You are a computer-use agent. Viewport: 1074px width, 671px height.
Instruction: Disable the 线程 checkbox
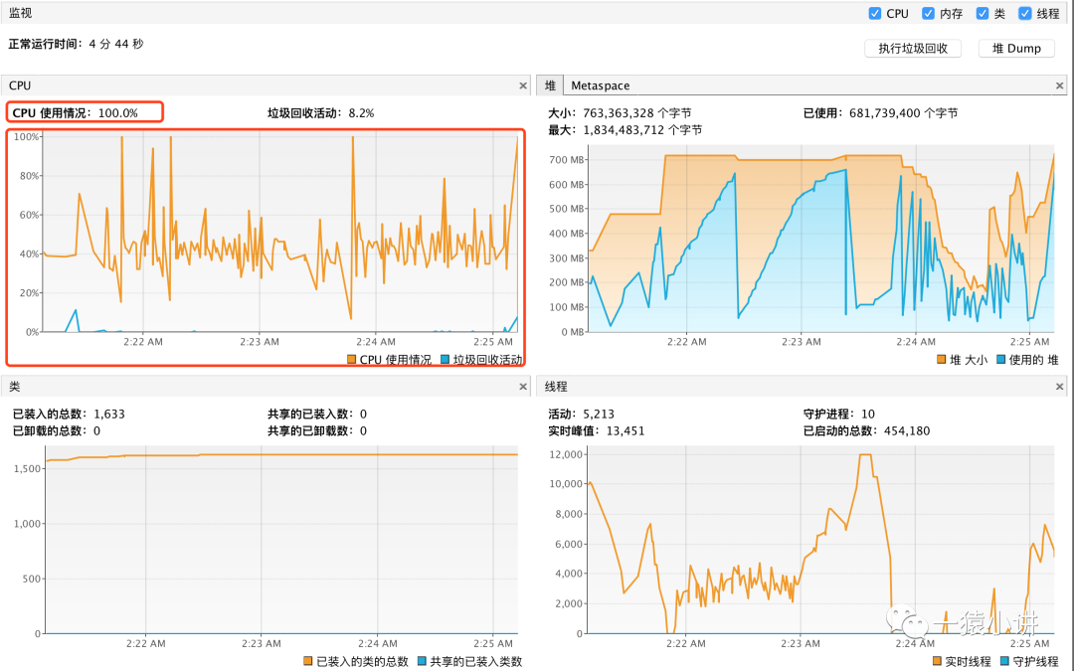(x=1024, y=13)
